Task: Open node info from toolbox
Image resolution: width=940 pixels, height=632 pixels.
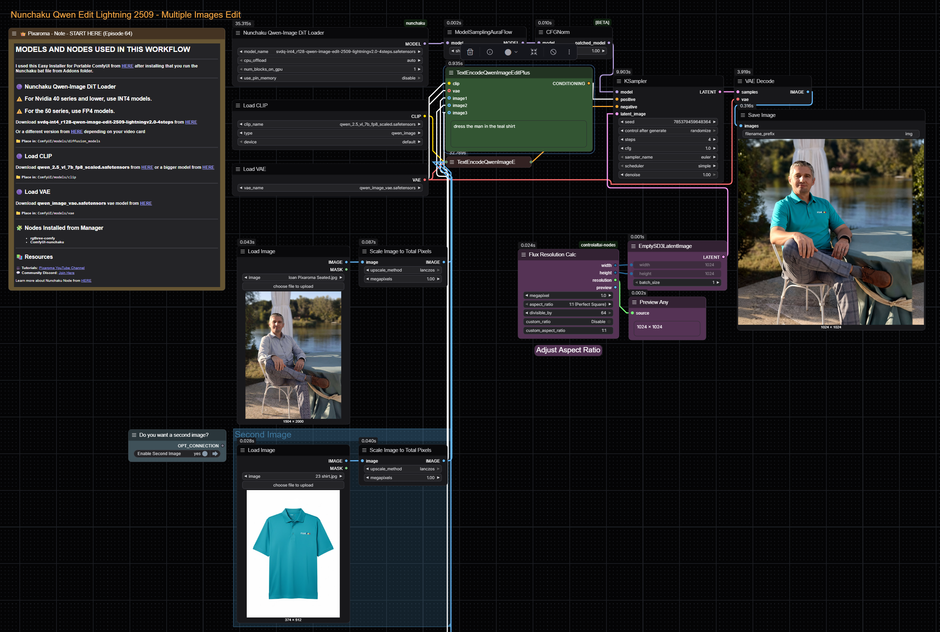Action: click(490, 52)
